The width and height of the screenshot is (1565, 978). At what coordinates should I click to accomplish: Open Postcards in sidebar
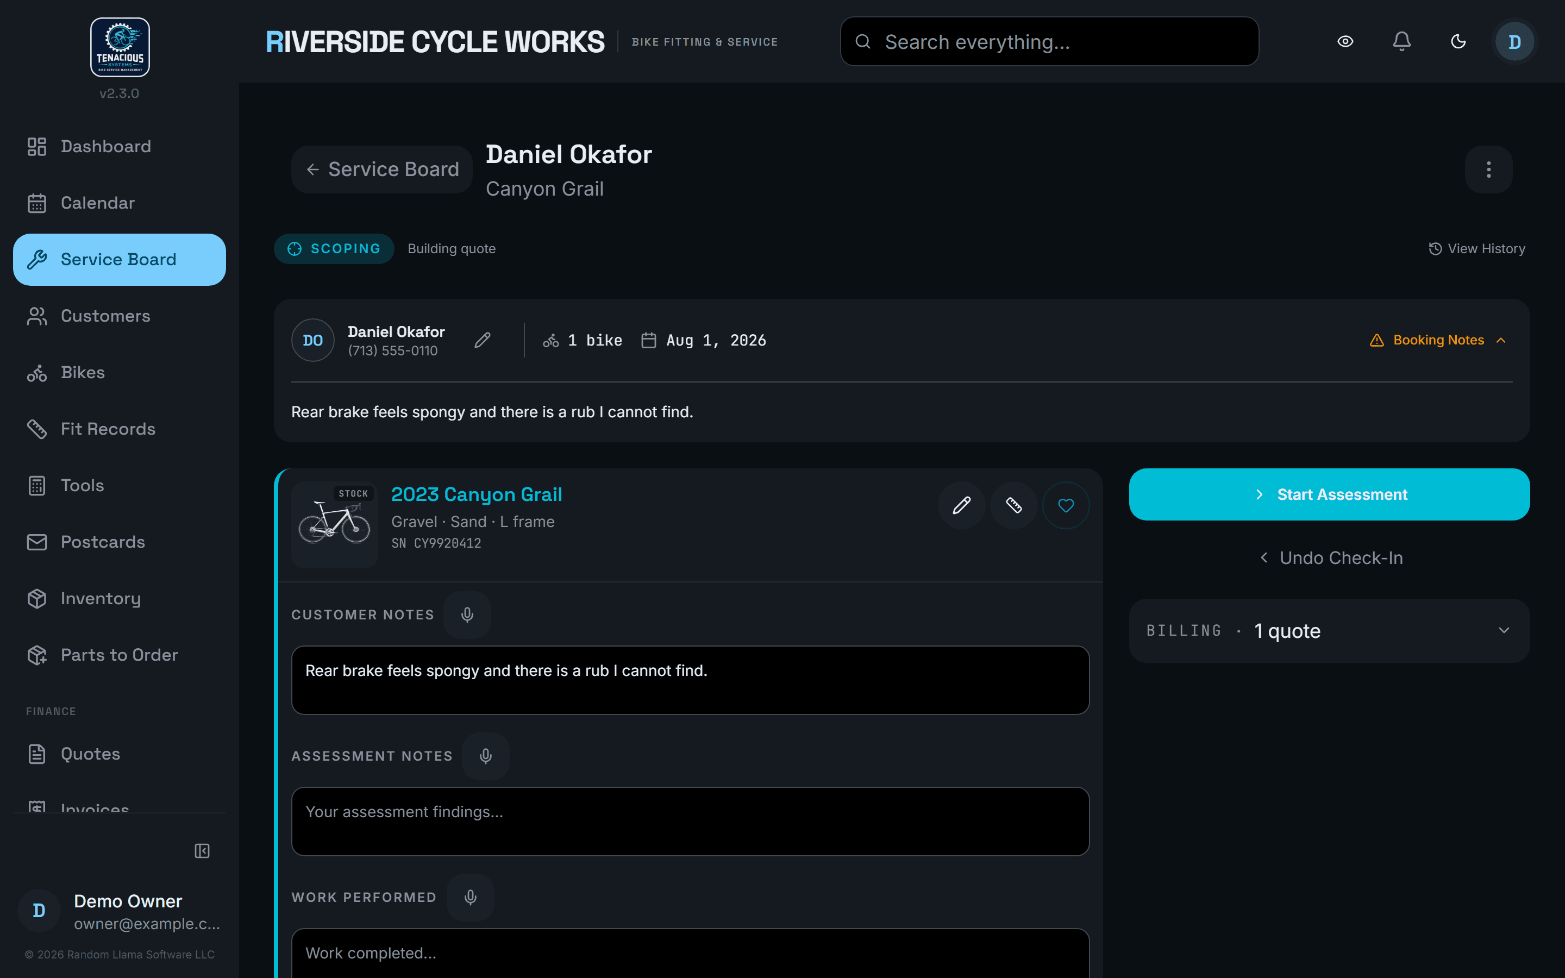(x=120, y=542)
